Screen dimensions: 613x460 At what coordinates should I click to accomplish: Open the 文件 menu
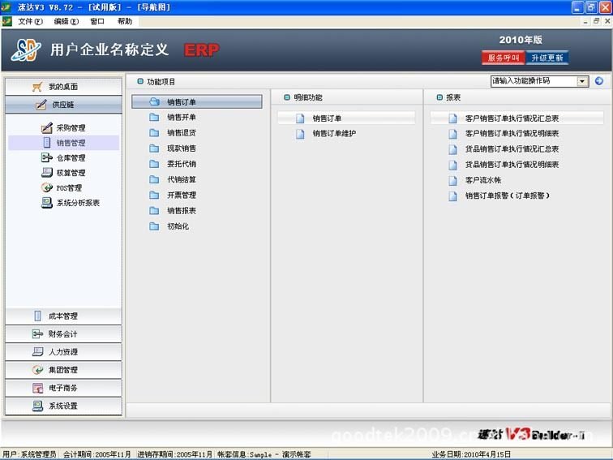coord(30,21)
